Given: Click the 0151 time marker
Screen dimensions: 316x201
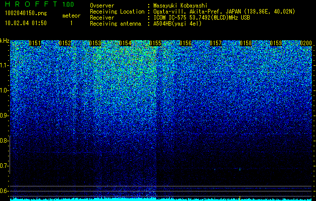Looking at the screenshot, I should tap(35, 43).
